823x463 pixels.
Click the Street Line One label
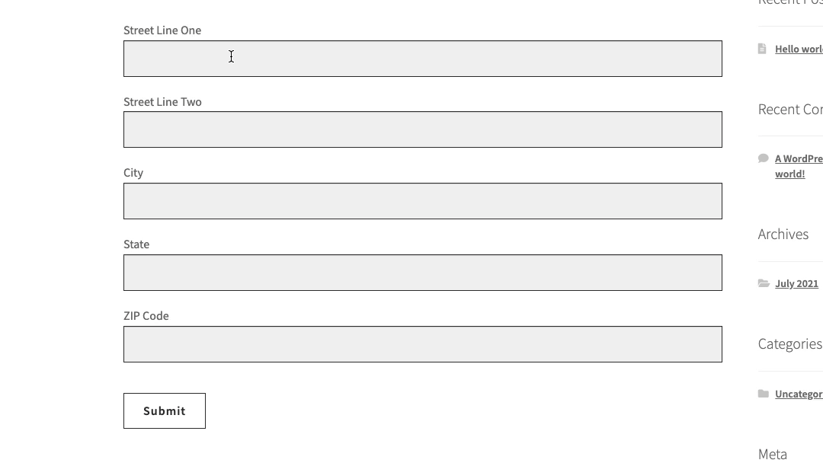tap(162, 30)
